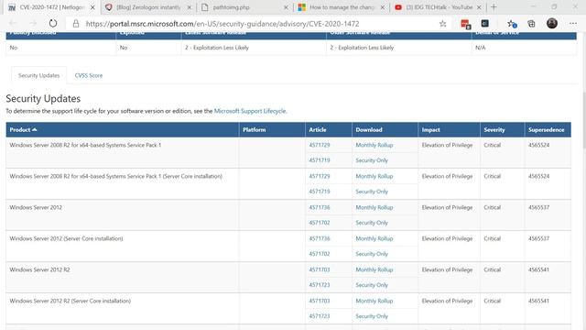Click supersedence 4565541 for Windows Server 2012 R2
The width and height of the screenshot is (586, 330).
[538, 269]
